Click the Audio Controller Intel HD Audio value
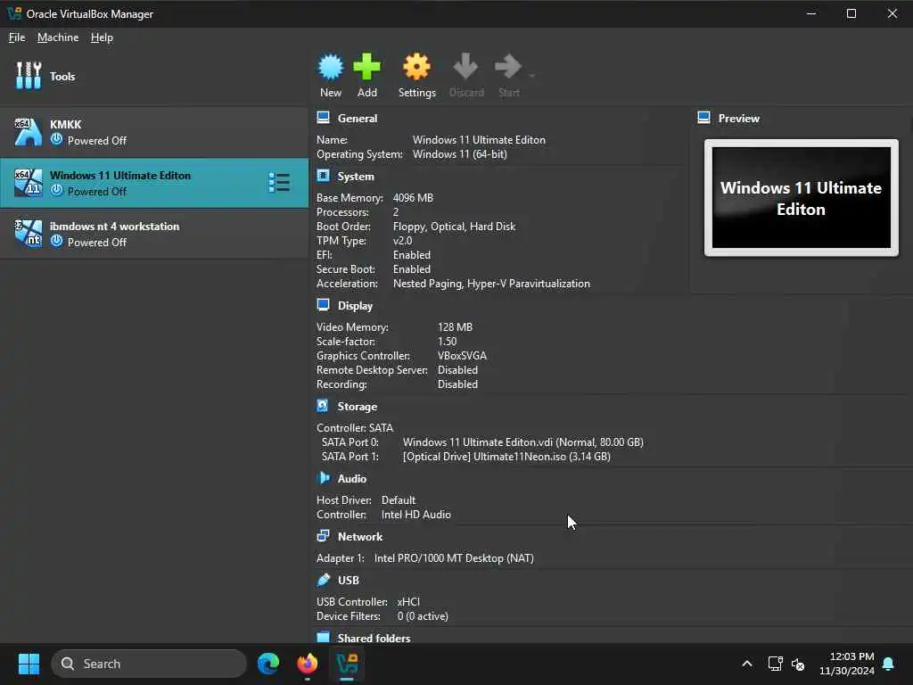The height and width of the screenshot is (685, 913). pos(415,515)
